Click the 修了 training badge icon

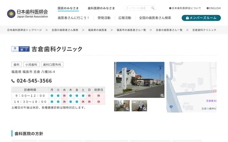pyautogui.click(x=21, y=49)
